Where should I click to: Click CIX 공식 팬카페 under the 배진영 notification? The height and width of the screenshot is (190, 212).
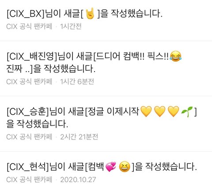[x=29, y=82]
